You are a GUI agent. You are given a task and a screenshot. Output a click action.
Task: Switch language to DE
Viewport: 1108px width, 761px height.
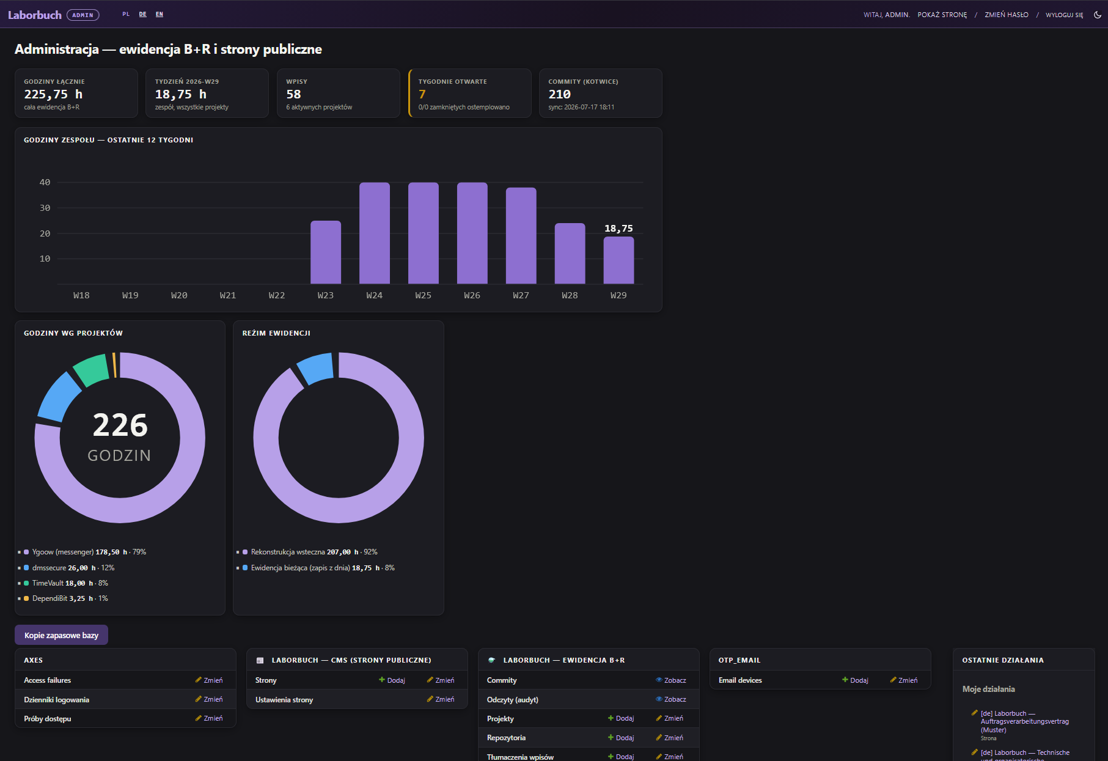pos(142,14)
